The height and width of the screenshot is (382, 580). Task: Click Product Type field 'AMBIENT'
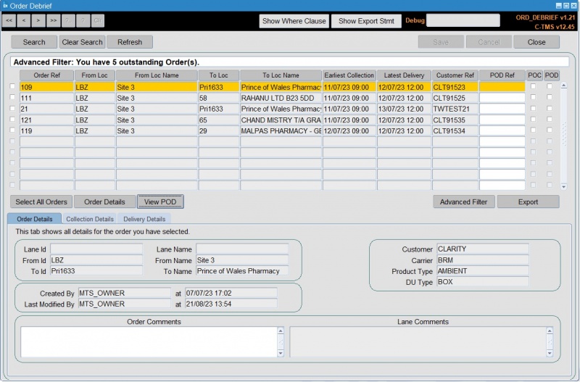(483, 270)
